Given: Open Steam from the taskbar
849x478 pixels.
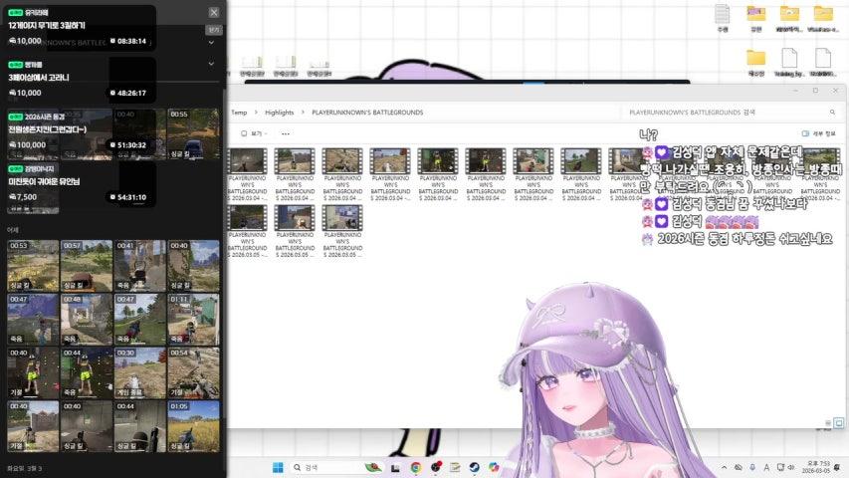Looking at the screenshot, I should pos(475,467).
